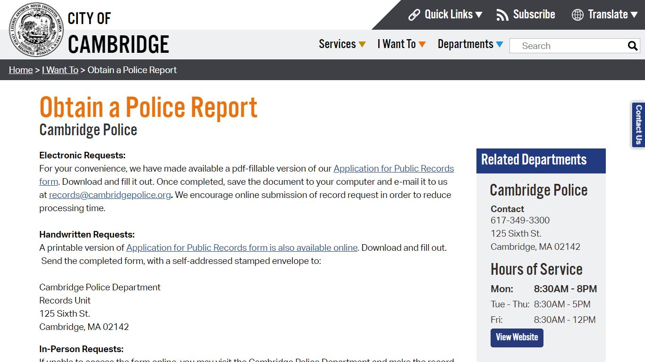Open the Translate menu label

click(x=608, y=14)
